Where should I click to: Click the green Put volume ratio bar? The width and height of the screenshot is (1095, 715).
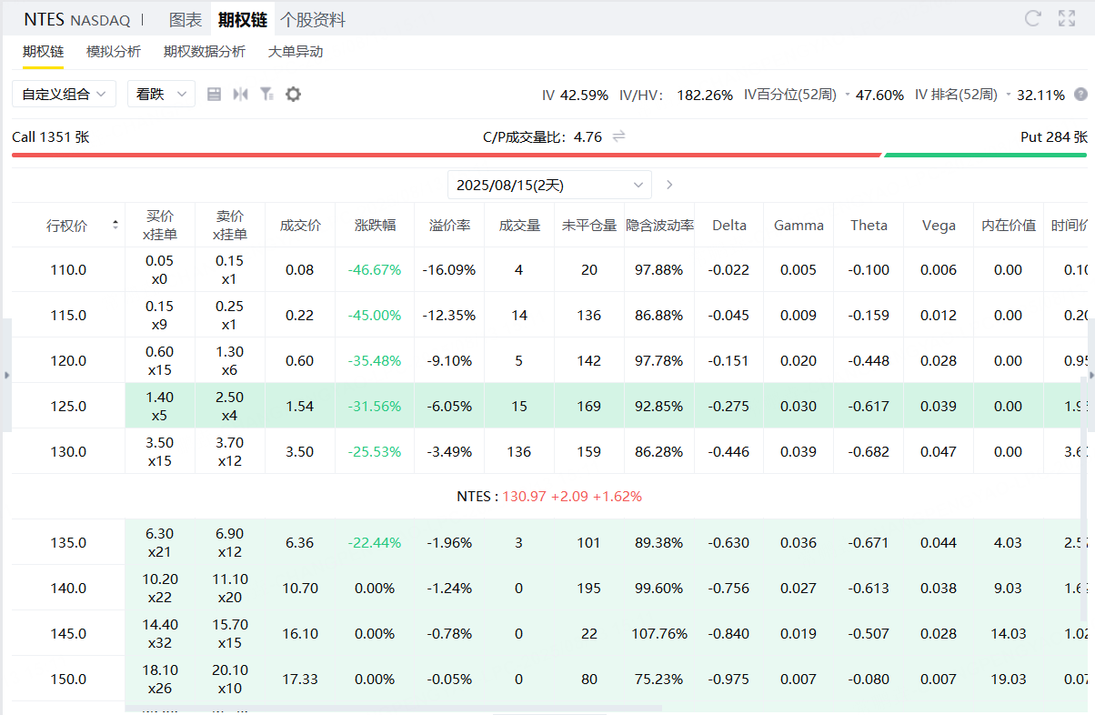tap(986, 155)
